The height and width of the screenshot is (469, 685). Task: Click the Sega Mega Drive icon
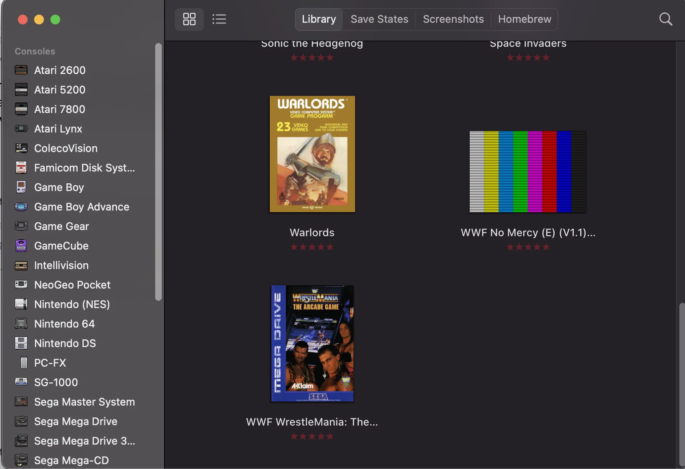[21, 421]
